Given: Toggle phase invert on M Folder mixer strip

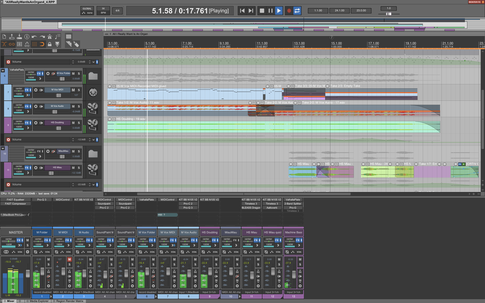Looking at the screenshot, I should tap(35, 252).
